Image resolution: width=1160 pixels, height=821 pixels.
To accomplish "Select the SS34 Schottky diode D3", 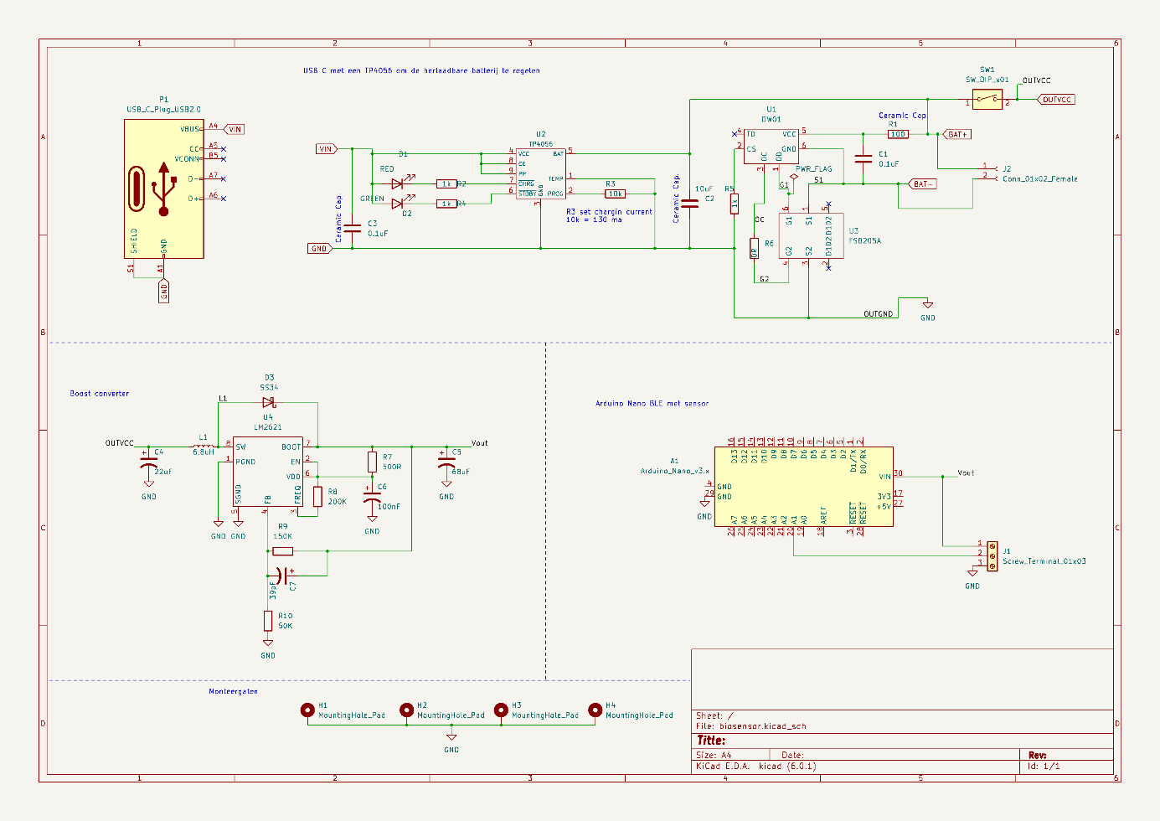I will pyautogui.click(x=269, y=402).
